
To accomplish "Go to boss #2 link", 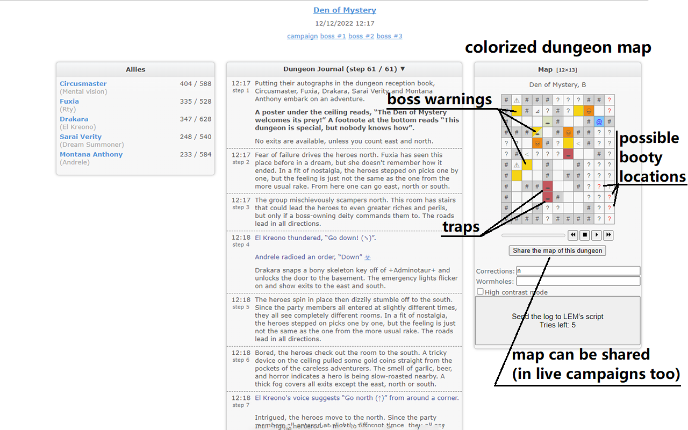I will [361, 36].
